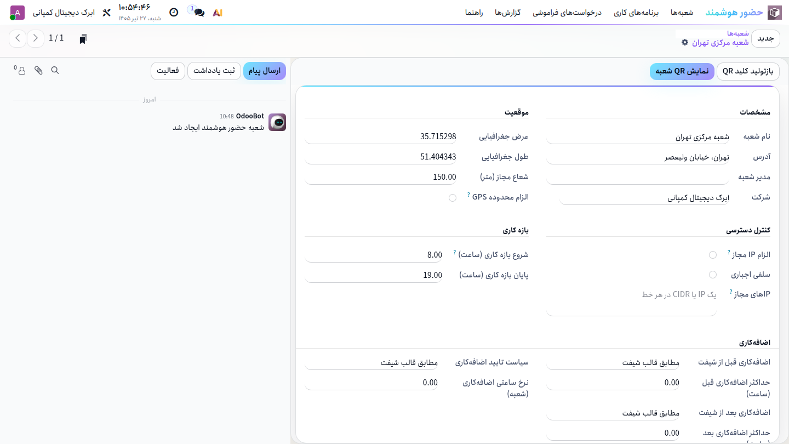Click the help mark beside الزام IP مجاز
This screenshot has width=789, height=444.
point(729,252)
